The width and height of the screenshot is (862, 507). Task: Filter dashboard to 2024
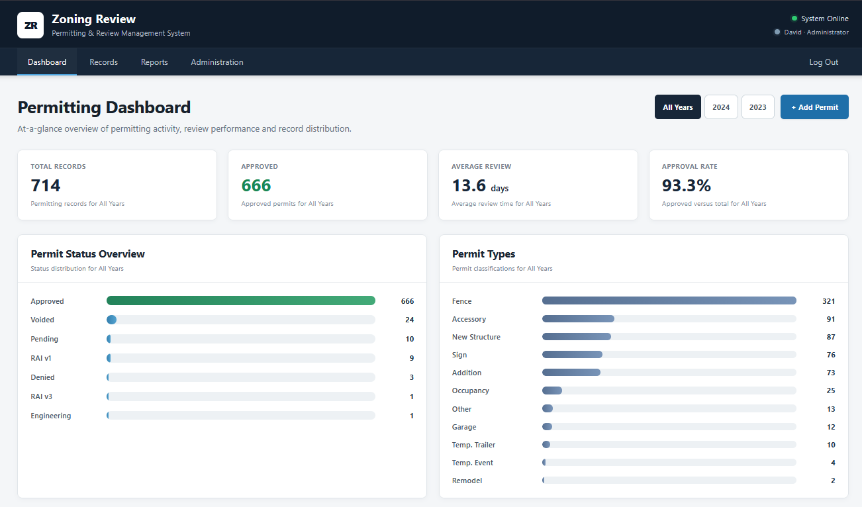(x=721, y=107)
